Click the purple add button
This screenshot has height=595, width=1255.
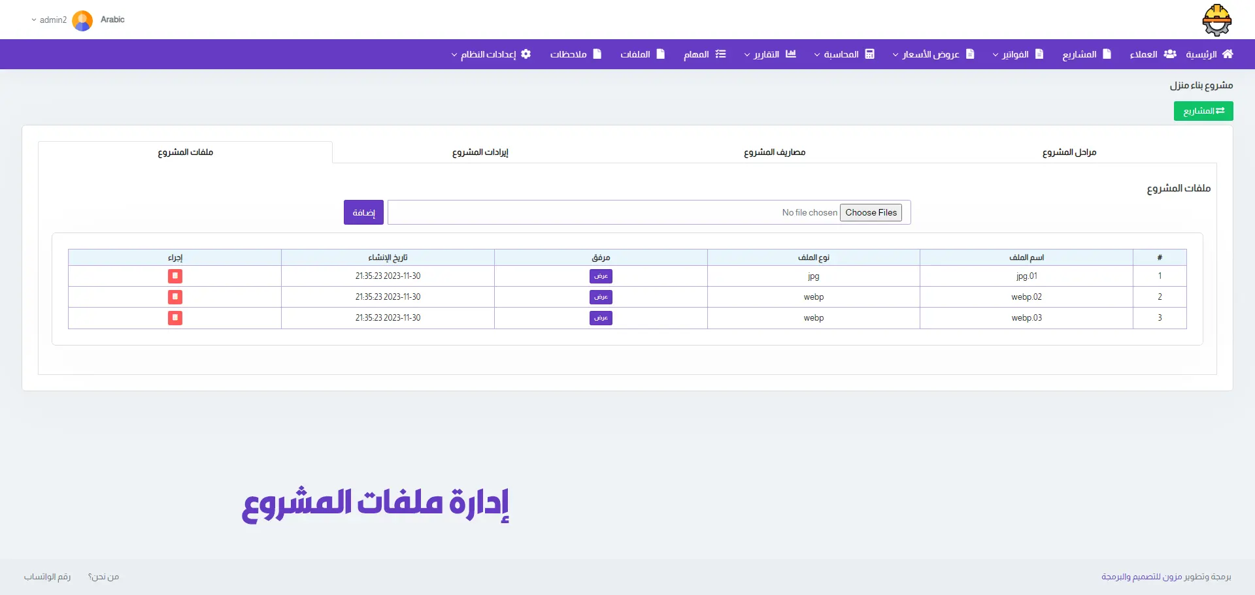pos(363,212)
